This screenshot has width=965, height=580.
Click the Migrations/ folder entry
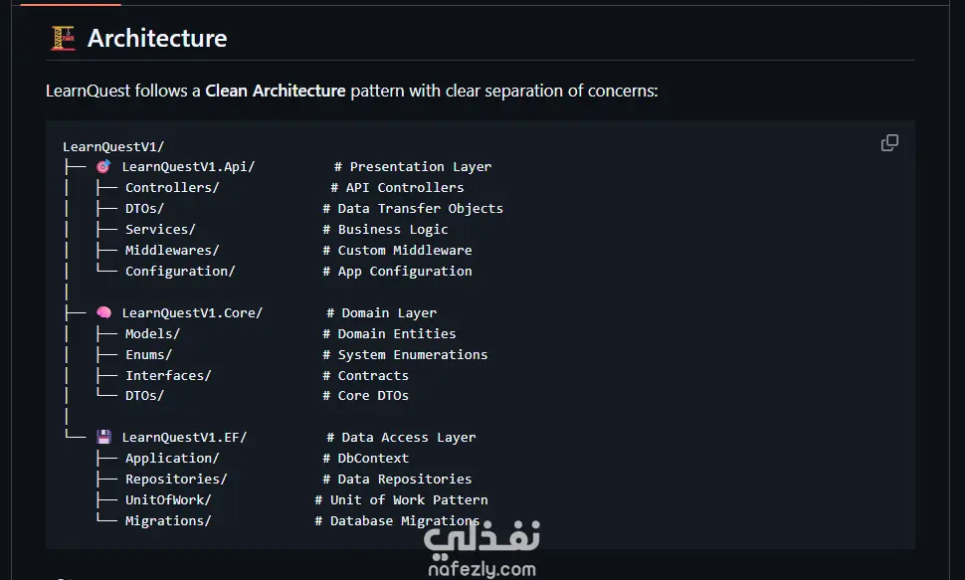(168, 521)
